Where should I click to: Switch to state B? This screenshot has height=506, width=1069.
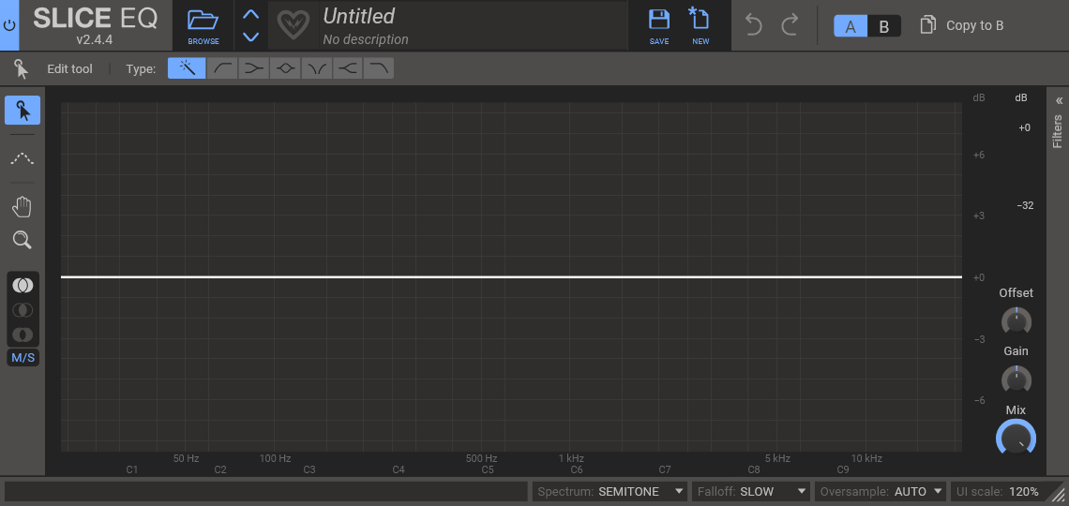[x=883, y=26]
